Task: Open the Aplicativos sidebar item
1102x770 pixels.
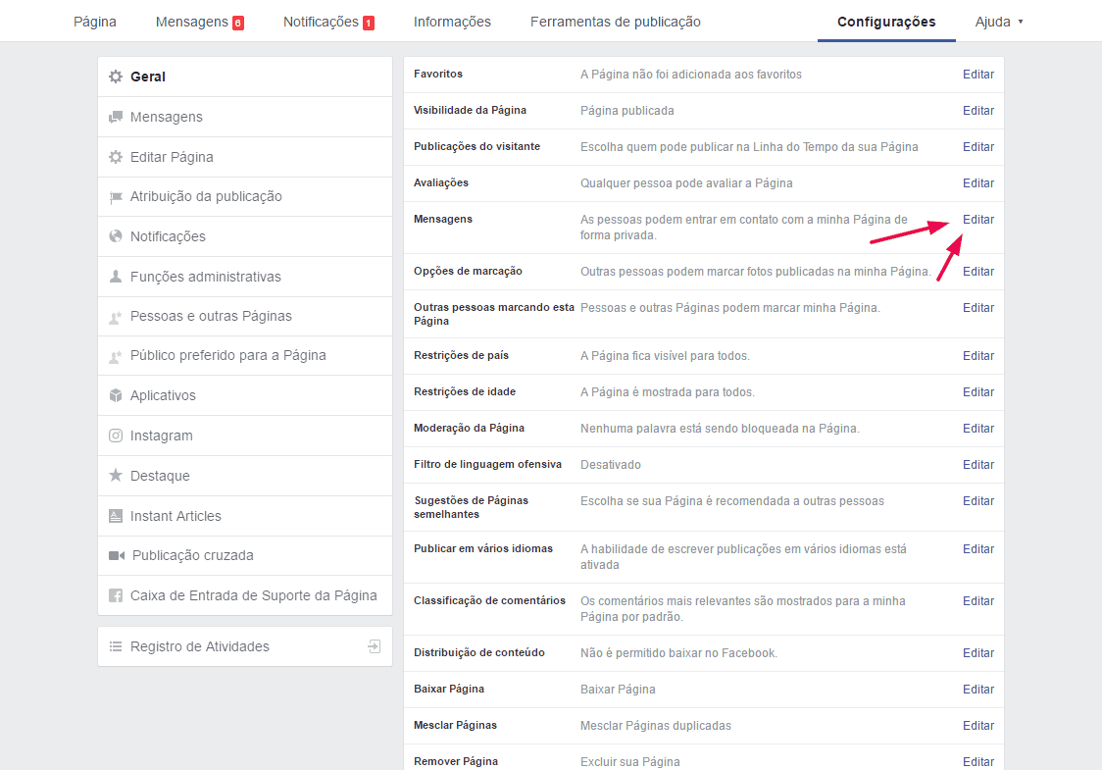Action: click(x=244, y=395)
